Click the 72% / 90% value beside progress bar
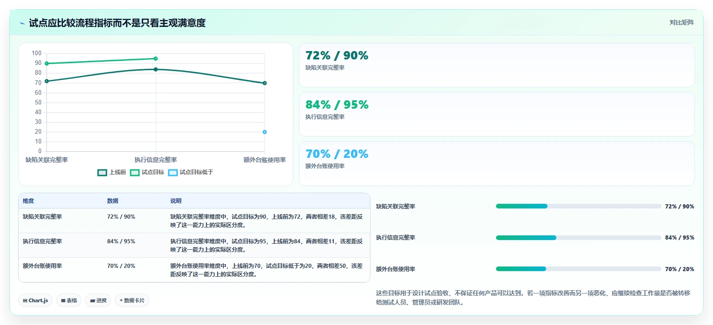The width and height of the screenshot is (713, 325). tap(680, 206)
